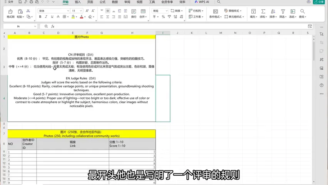
Task: Click the Find (查找) magnifier icon
Action: coord(303,11)
